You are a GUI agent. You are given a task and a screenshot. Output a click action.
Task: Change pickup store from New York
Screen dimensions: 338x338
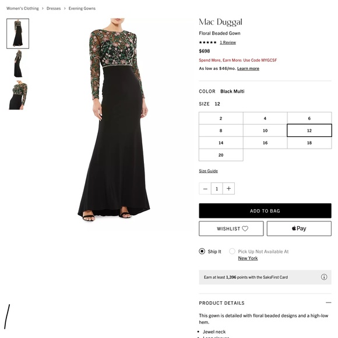point(248,258)
